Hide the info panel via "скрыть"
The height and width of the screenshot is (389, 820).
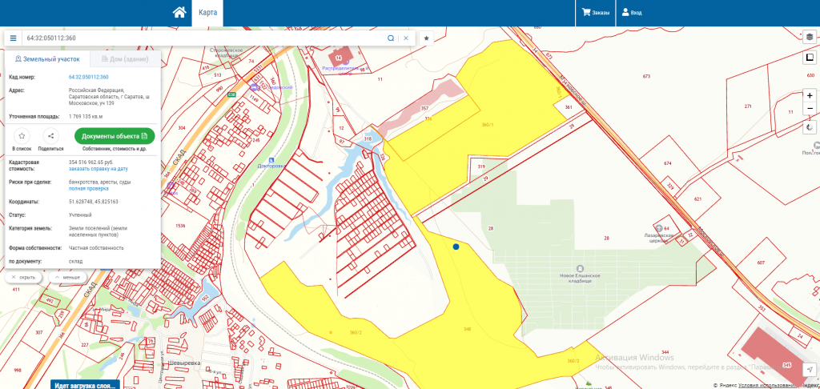coord(24,277)
